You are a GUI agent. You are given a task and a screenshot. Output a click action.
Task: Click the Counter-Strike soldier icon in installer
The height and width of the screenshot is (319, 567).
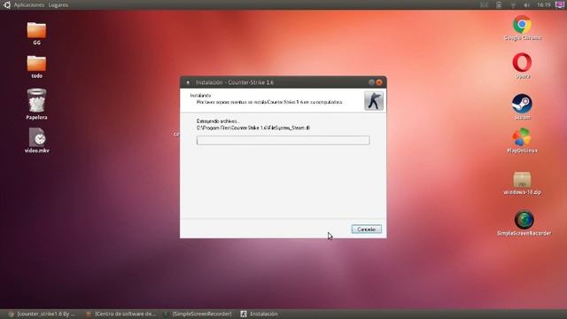pos(374,101)
